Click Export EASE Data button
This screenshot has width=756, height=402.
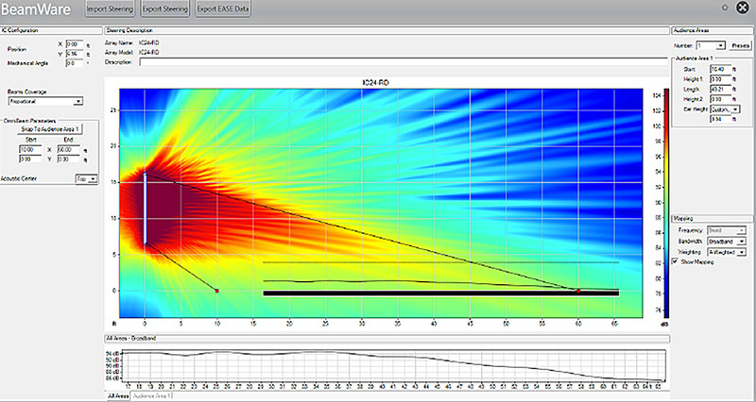(223, 8)
